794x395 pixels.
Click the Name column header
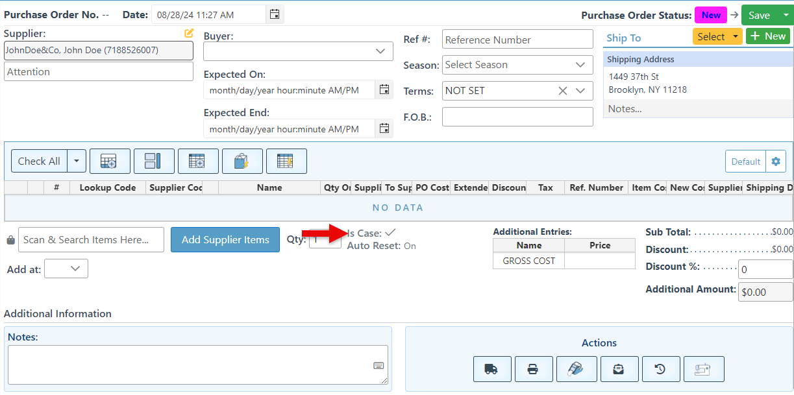tap(269, 187)
